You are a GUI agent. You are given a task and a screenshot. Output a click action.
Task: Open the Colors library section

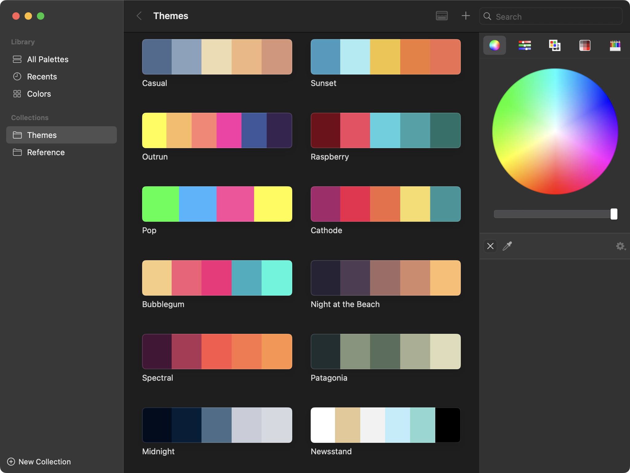pyautogui.click(x=39, y=94)
